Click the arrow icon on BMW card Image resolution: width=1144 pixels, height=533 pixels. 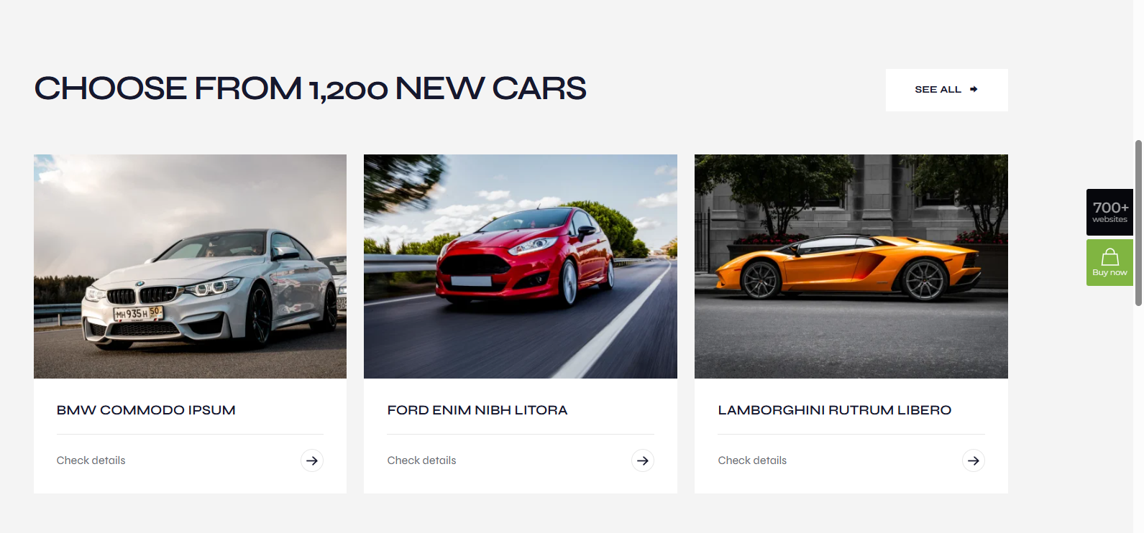click(312, 460)
